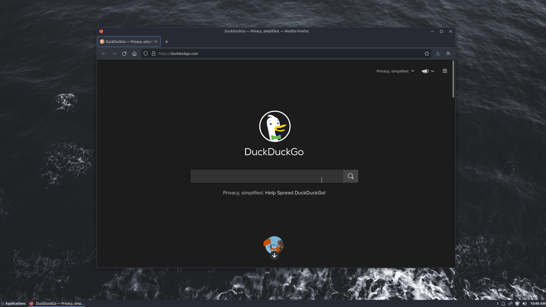Expand hidden system tray items arrow

(497, 304)
